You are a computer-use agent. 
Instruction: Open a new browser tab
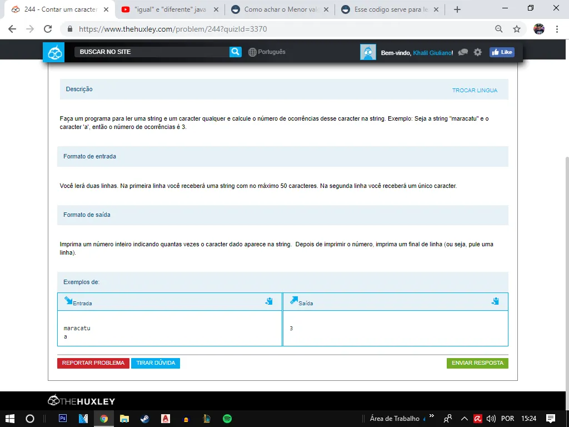point(457,10)
